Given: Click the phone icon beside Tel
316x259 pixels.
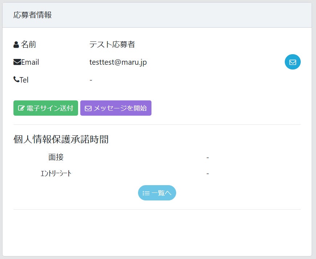Looking at the screenshot, I should (x=16, y=79).
